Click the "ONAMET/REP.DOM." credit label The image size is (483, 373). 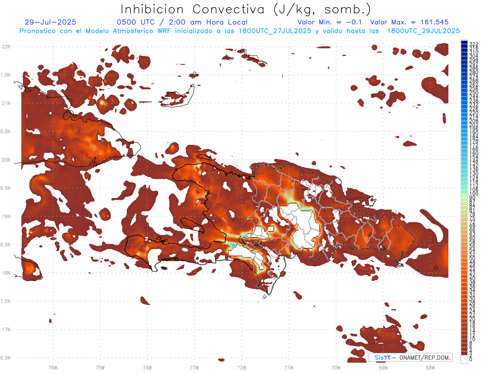click(424, 357)
